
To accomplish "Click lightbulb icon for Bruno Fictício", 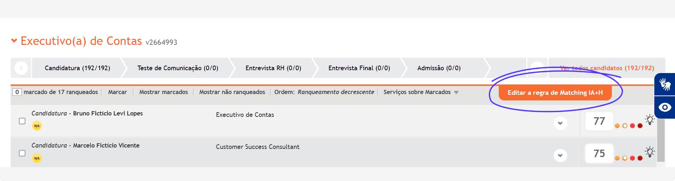I will pyautogui.click(x=650, y=120).
